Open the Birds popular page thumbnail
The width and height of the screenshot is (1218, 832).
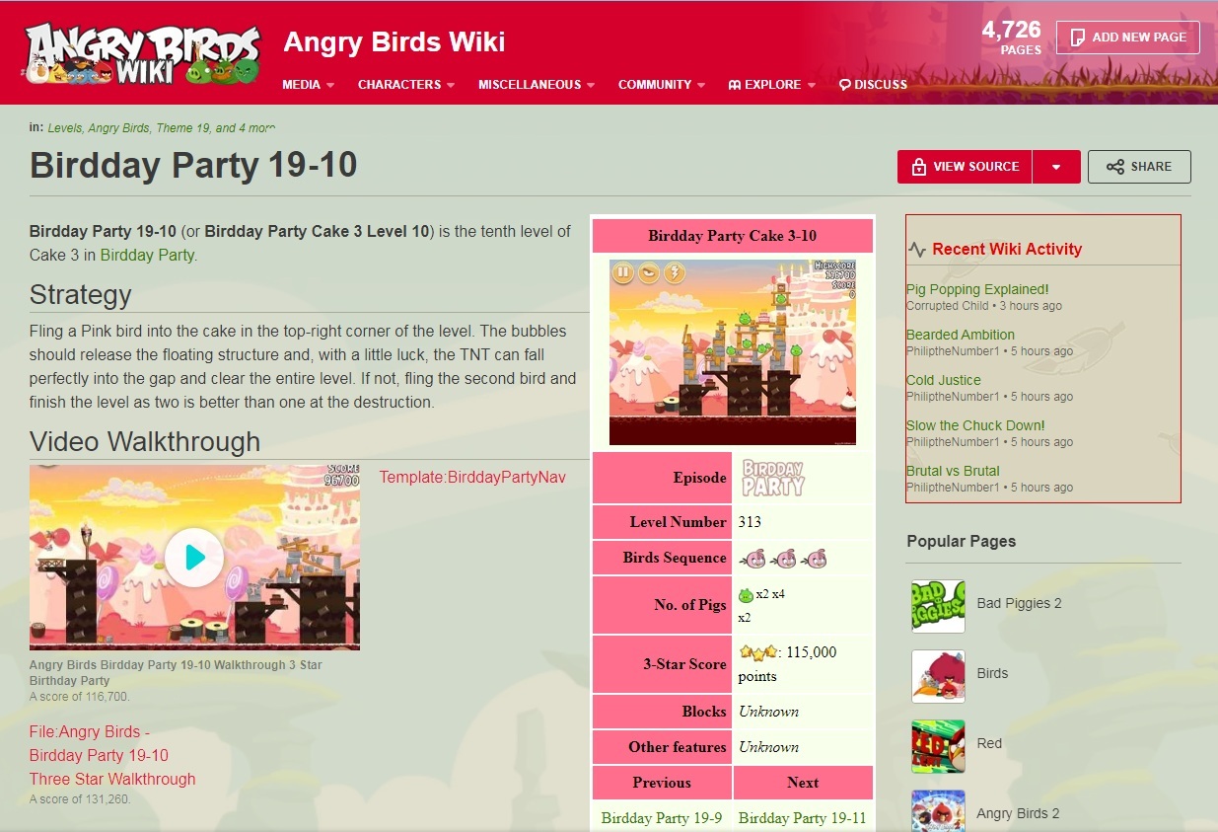(938, 675)
